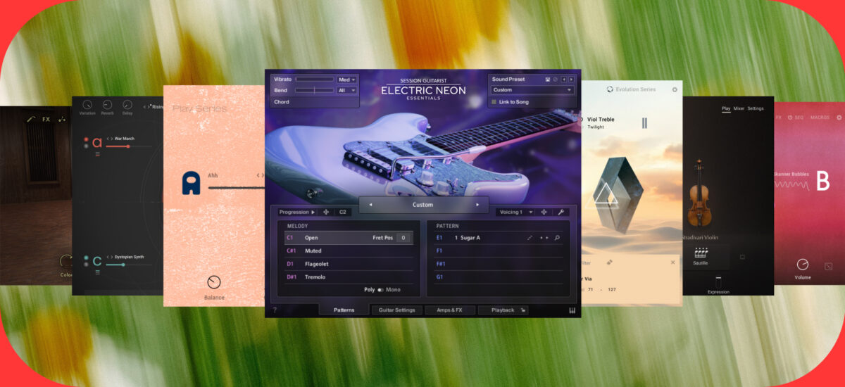Viewport: 845px width, 387px height.
Task: Go to previous Sound Preset arrow
Action: tap(563, 80)
